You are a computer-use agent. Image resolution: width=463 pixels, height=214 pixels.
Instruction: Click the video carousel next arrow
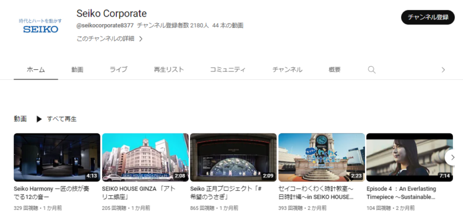452,157
